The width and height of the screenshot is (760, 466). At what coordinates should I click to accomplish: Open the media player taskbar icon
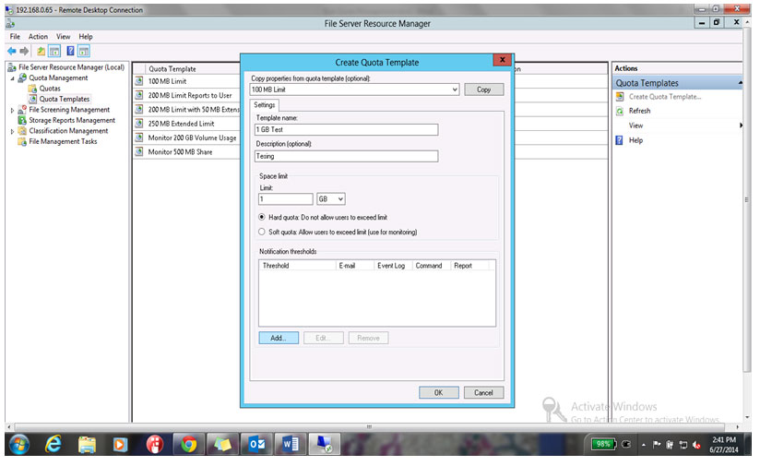[x=120, y=444]
